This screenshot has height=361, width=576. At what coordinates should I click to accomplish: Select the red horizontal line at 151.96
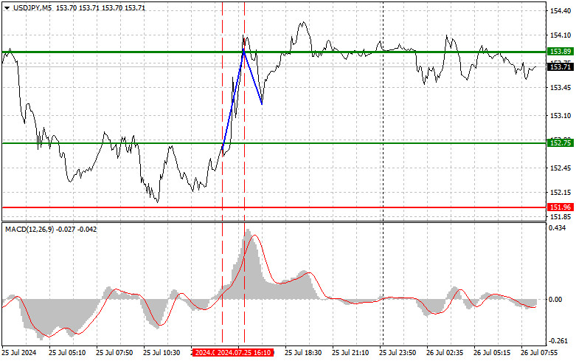click(274, 207)
